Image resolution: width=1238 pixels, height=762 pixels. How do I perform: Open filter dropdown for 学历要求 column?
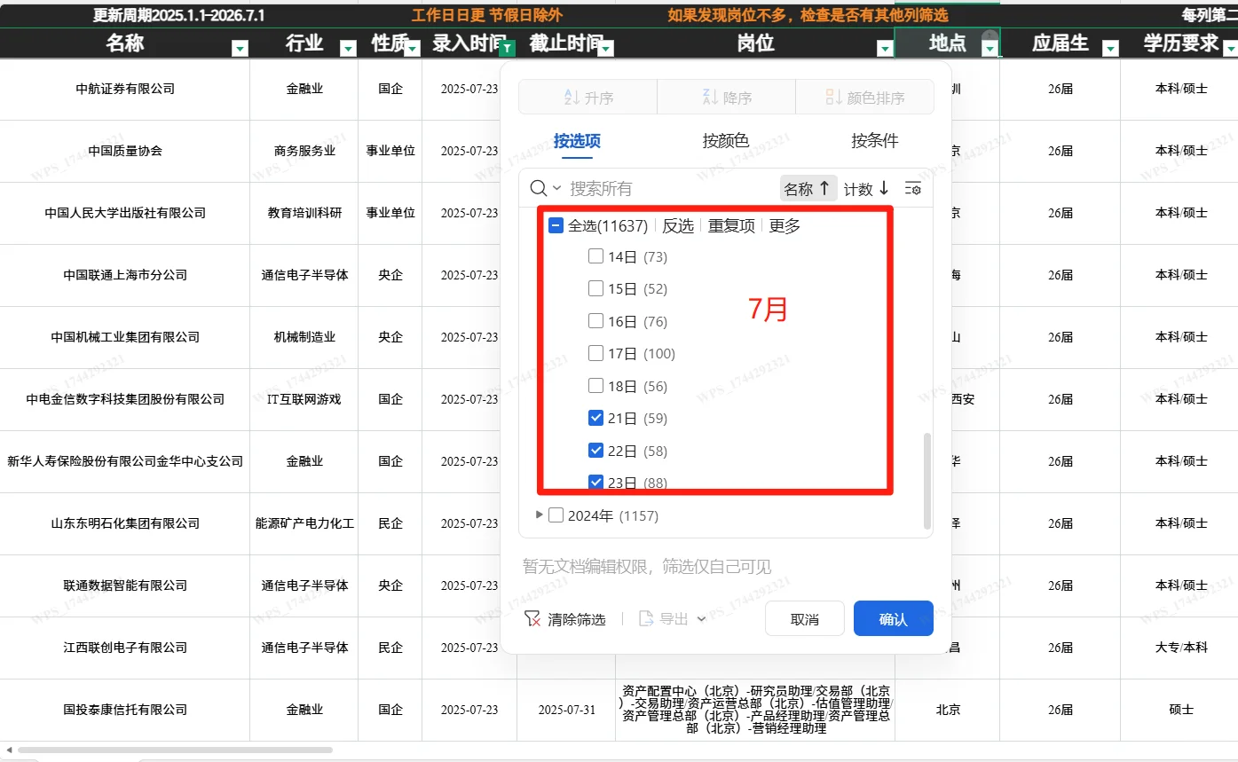(x=1228, y=49)
